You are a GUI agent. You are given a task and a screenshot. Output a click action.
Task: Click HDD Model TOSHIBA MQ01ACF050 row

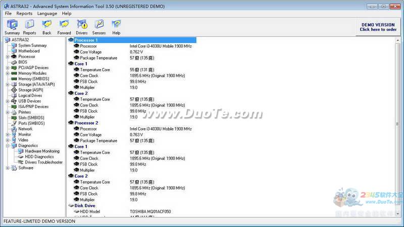(x=122, y=211)
